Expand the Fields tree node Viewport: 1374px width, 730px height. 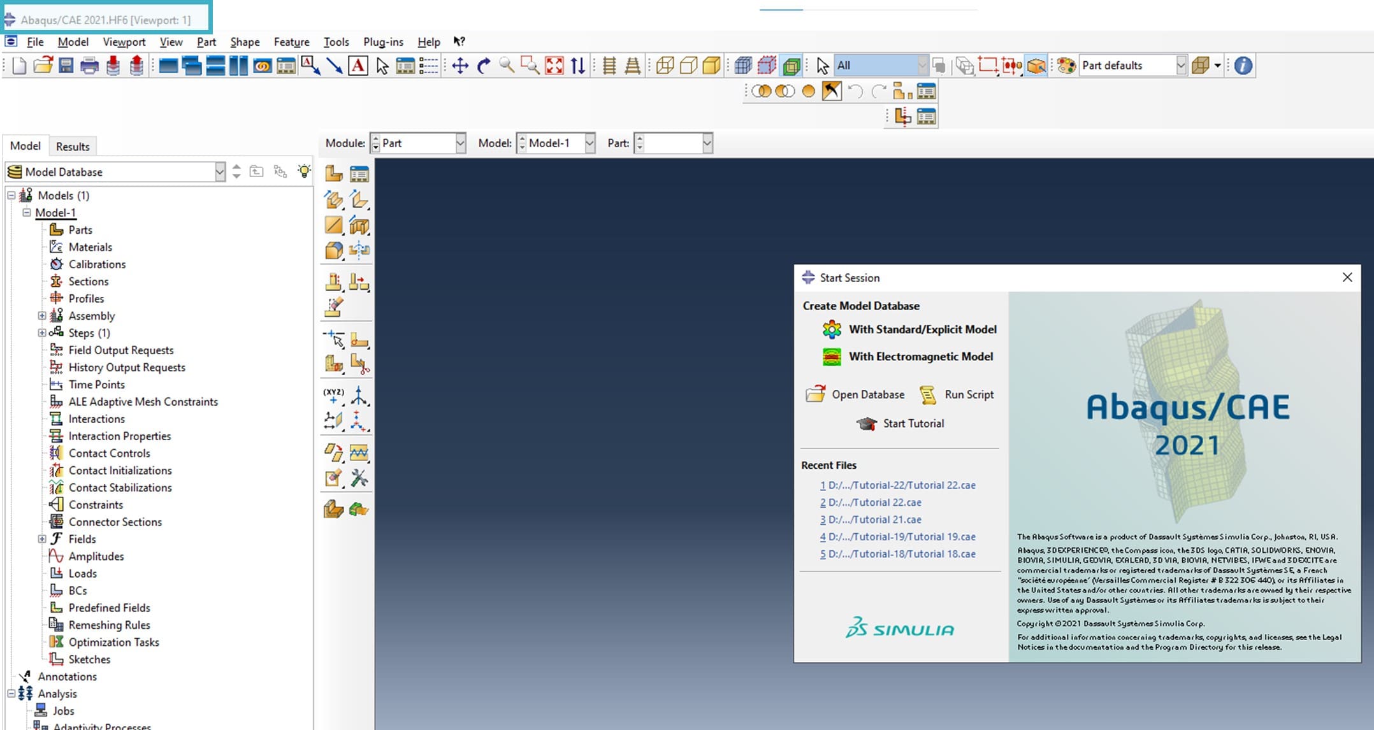pyautogui.click(x=42, y=539)
